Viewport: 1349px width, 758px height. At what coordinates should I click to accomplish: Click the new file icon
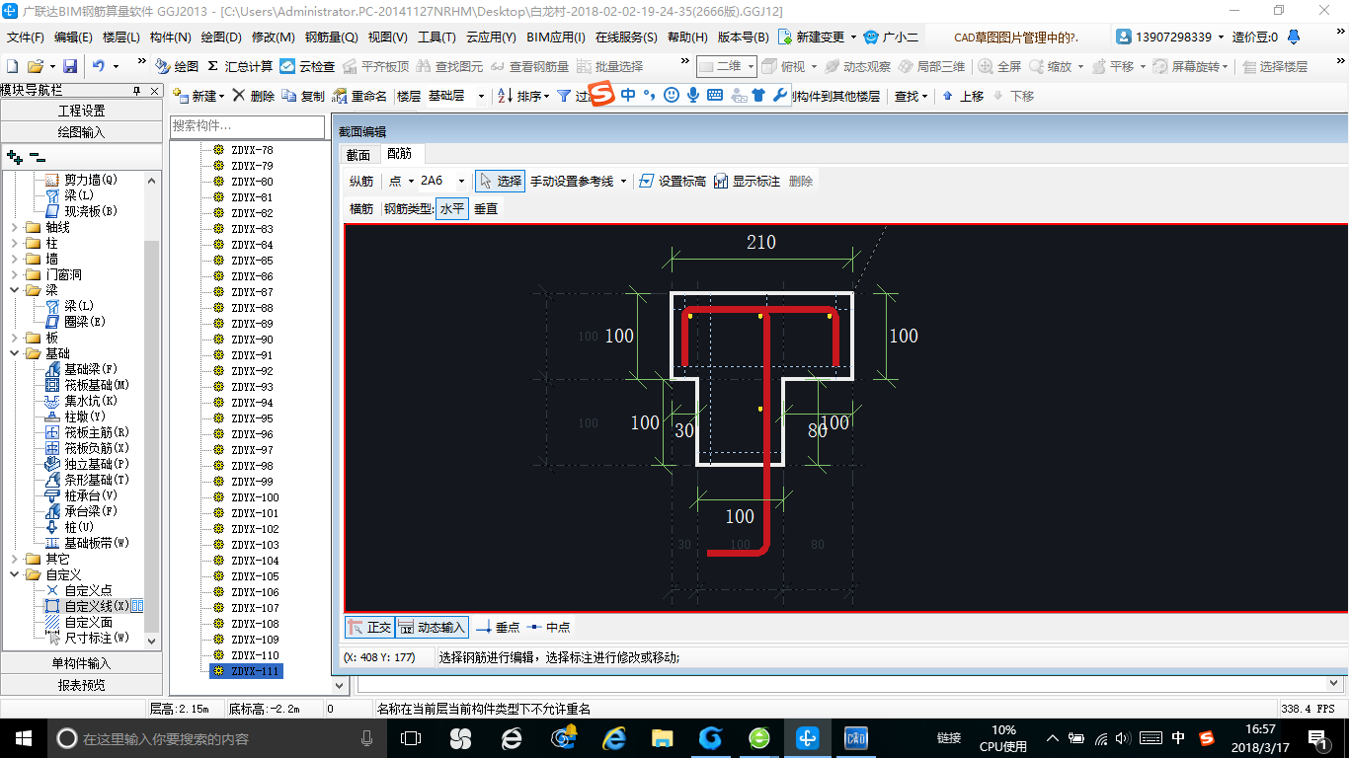tap(12, 66)
